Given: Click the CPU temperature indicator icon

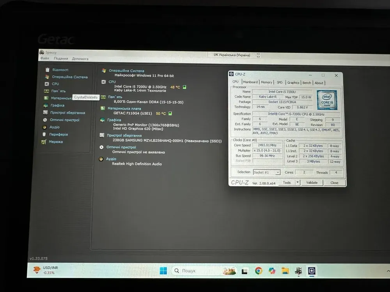Looking at the screenshot, I should click(184, 87).
